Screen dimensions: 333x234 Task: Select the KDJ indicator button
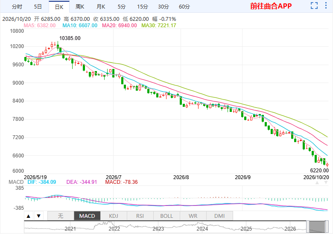point(114,216)
